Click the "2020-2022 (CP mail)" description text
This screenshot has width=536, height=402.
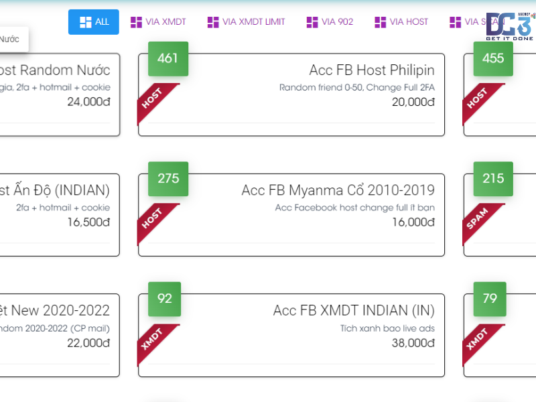(x=55, y=328)
